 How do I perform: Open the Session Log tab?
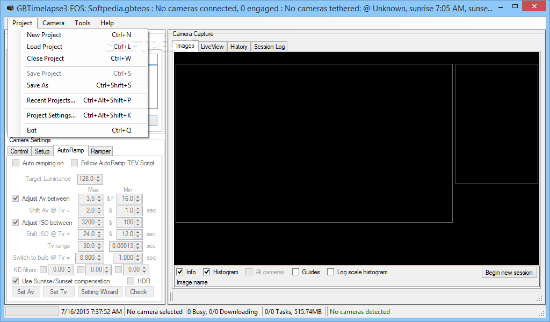(270, 47)
